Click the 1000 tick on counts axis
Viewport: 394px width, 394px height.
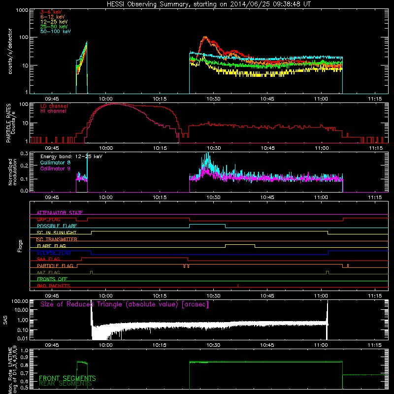click(x=22, y=10)
